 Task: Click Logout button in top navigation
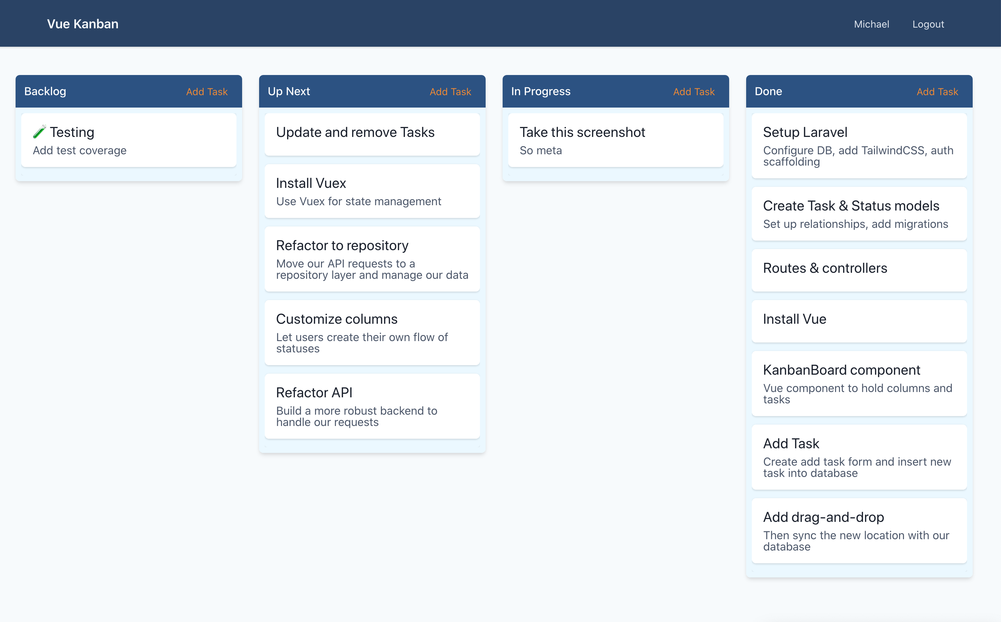pos(929,24)
